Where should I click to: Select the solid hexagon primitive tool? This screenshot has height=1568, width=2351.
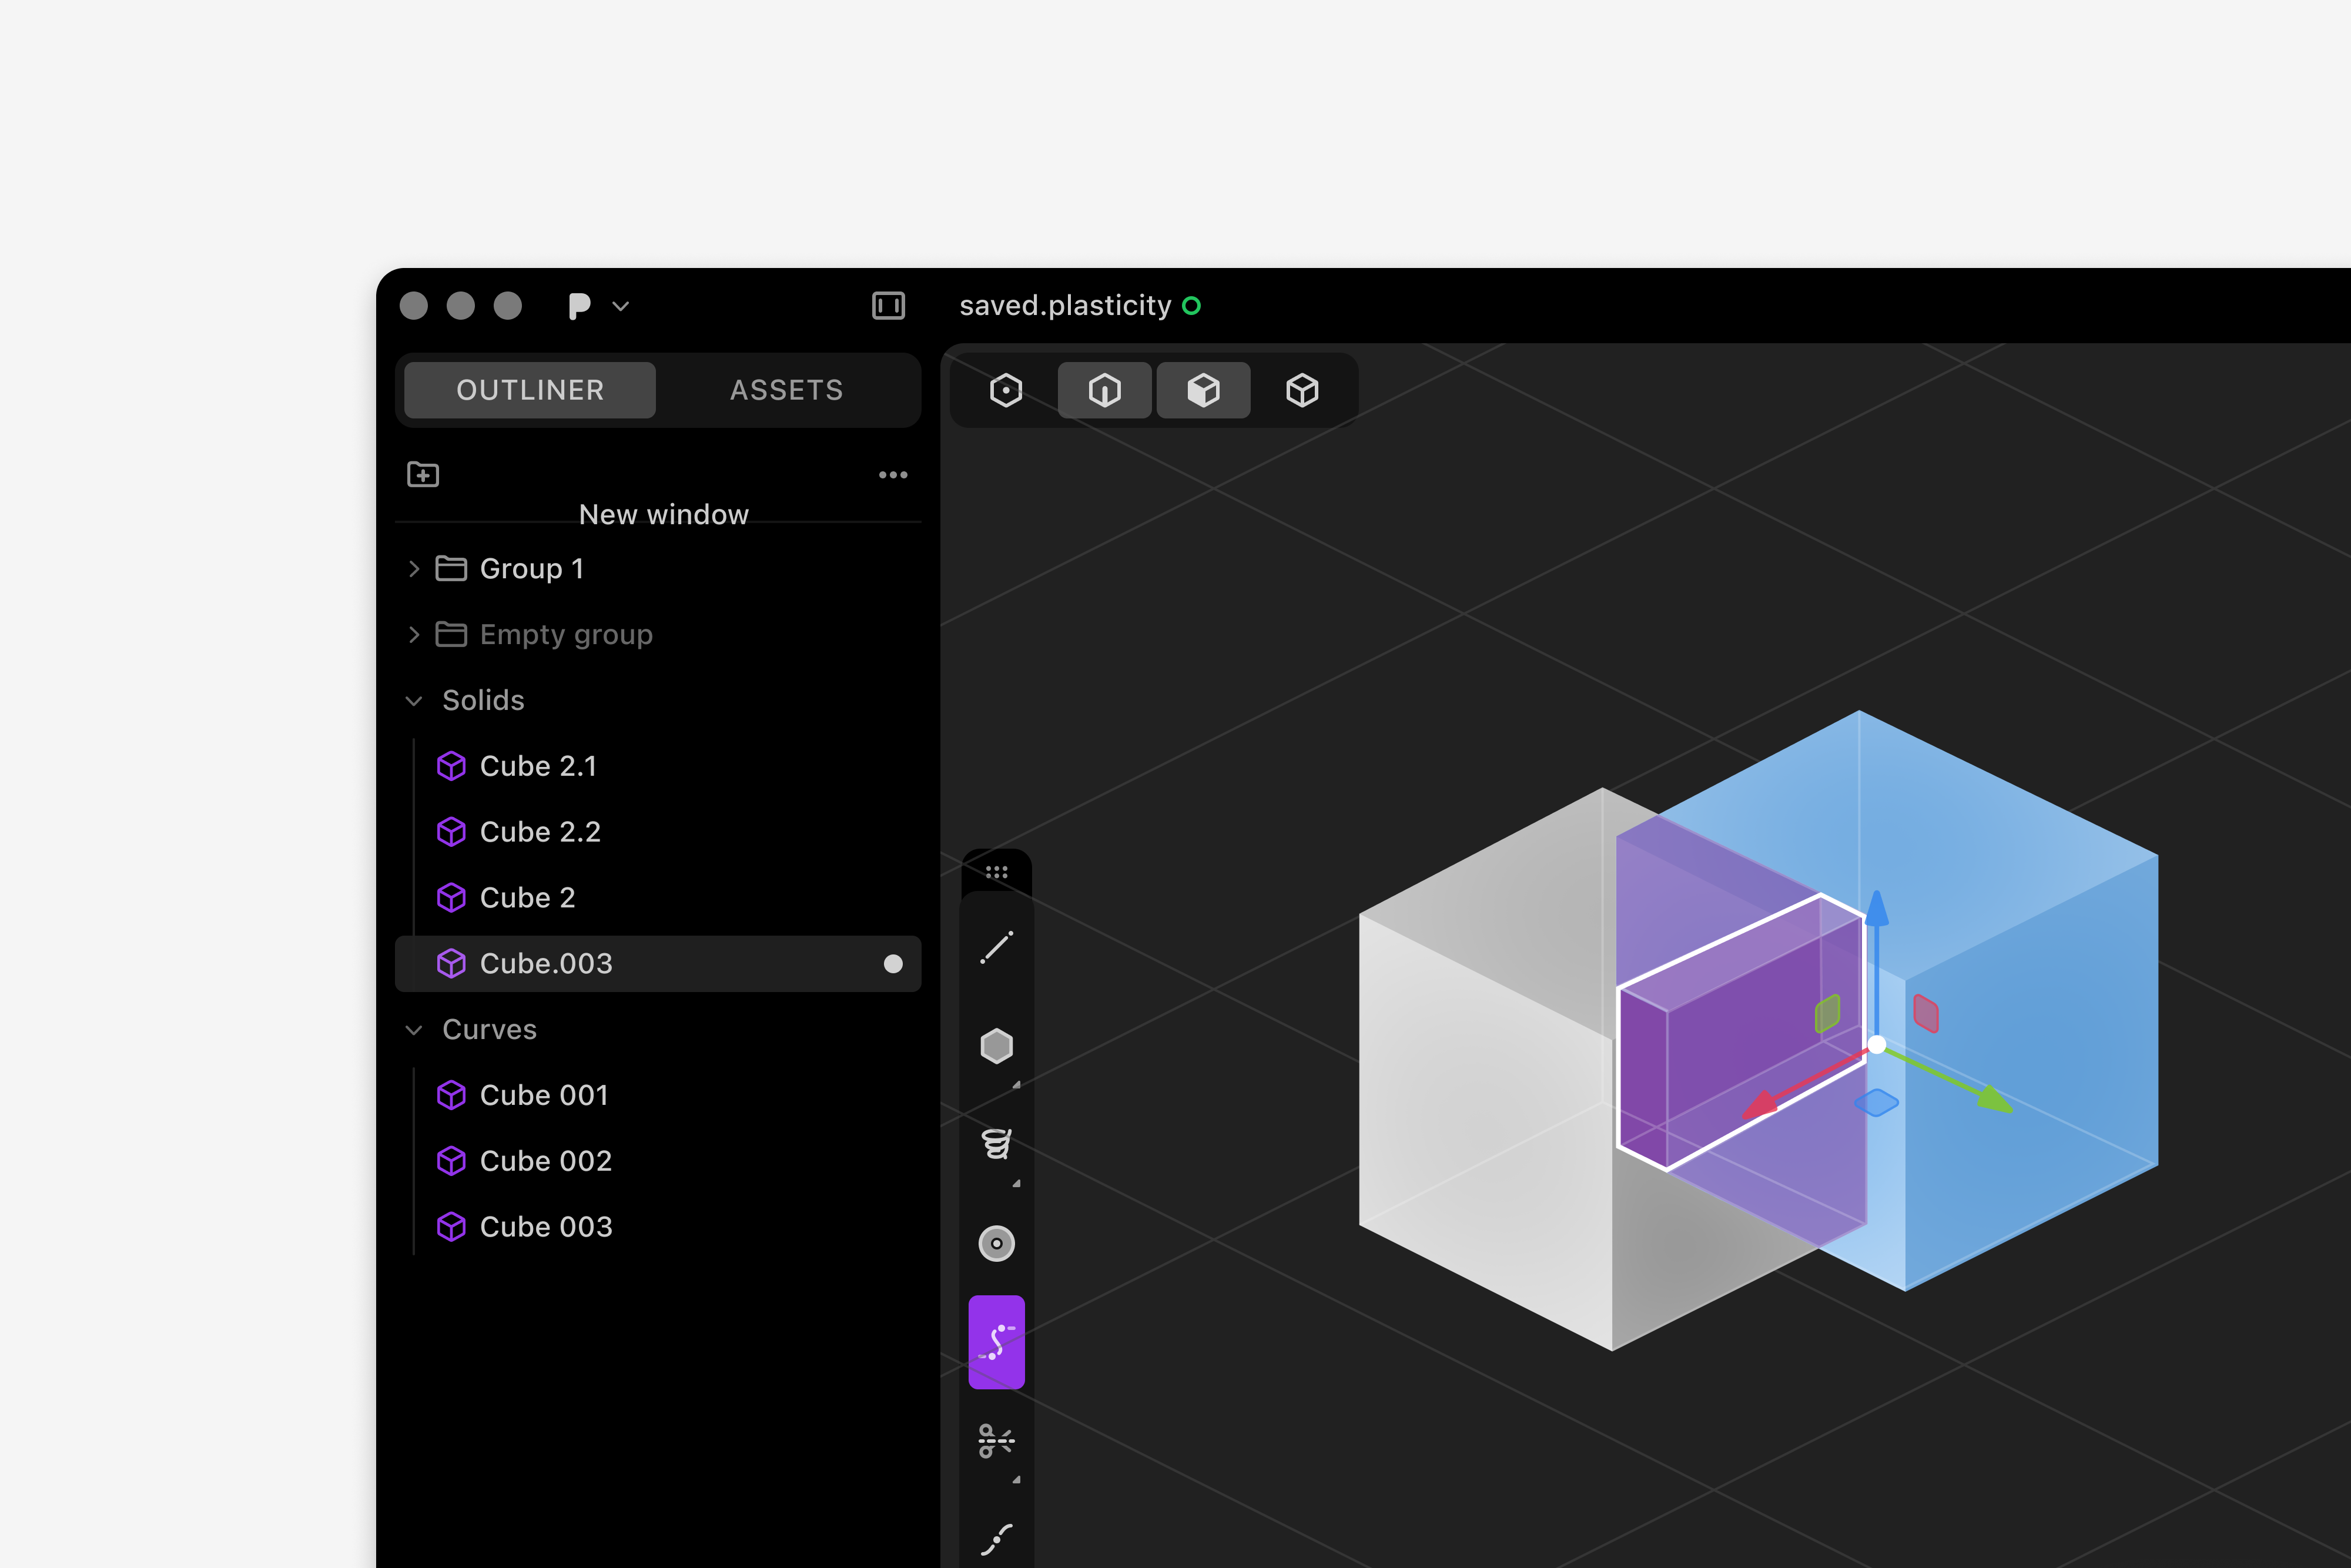tap(996, 1046)
